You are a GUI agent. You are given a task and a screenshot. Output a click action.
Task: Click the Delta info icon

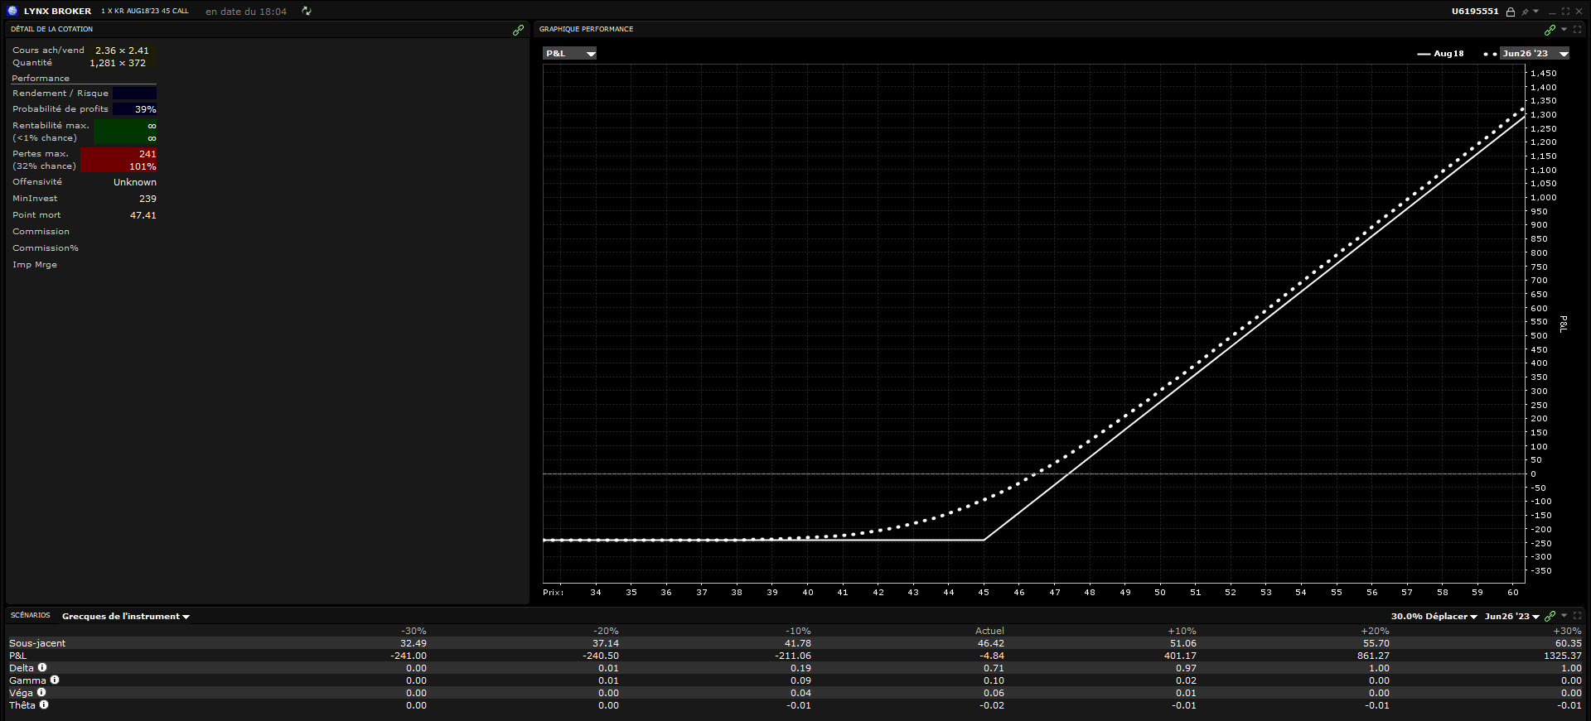tap(42, 667)
